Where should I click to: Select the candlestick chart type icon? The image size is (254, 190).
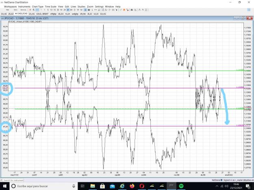(34, 10)
